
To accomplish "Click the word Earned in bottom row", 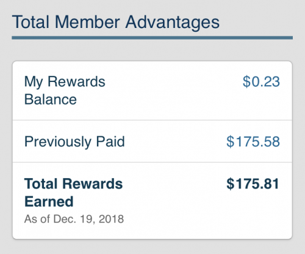I will pos(49,202).
